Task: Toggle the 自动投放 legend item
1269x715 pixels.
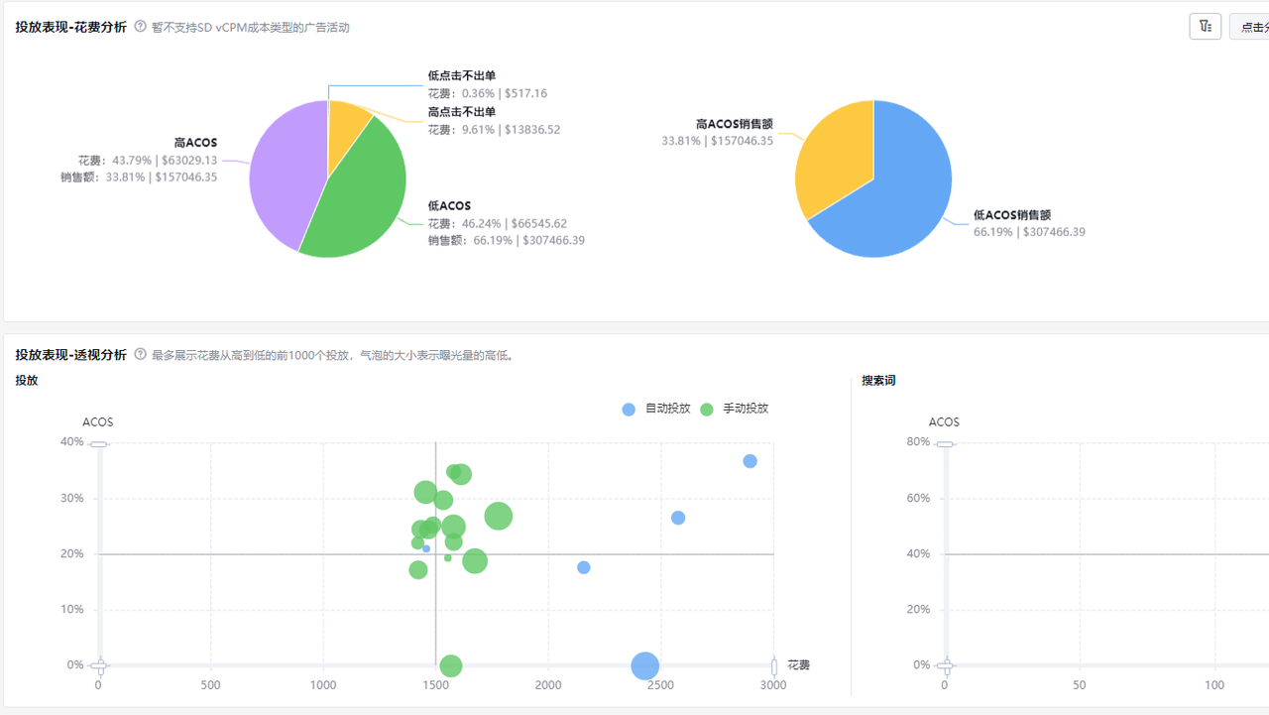Action: [655, 409]
